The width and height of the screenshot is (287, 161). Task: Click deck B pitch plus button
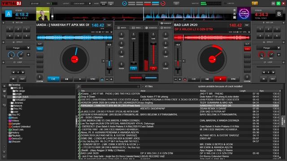pyautogui.click(x=180, y=80)
